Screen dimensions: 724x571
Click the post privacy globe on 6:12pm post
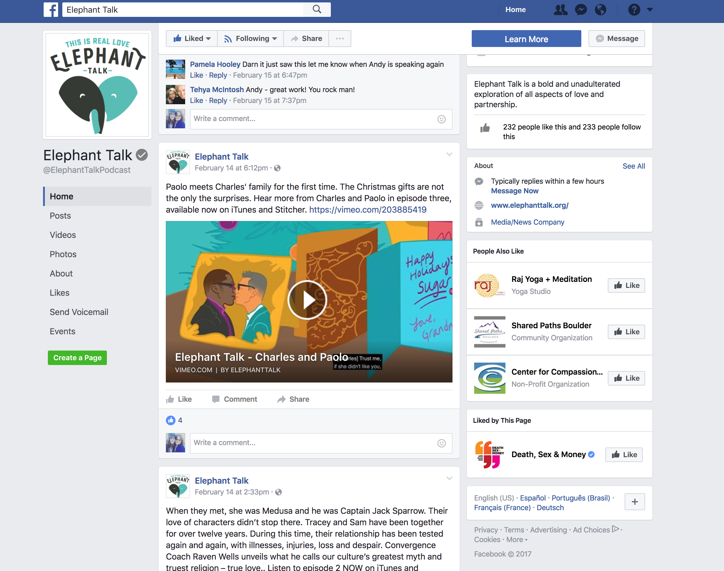click(277, 168)
